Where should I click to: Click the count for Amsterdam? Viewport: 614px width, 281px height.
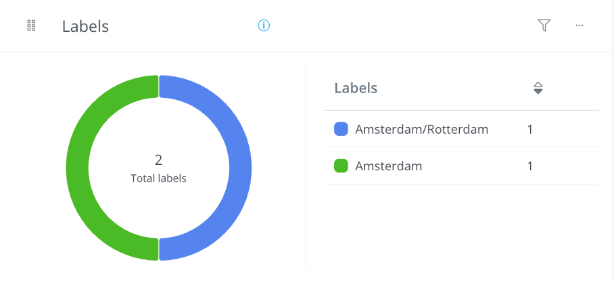pyautogui.click(x=529, y=166)
